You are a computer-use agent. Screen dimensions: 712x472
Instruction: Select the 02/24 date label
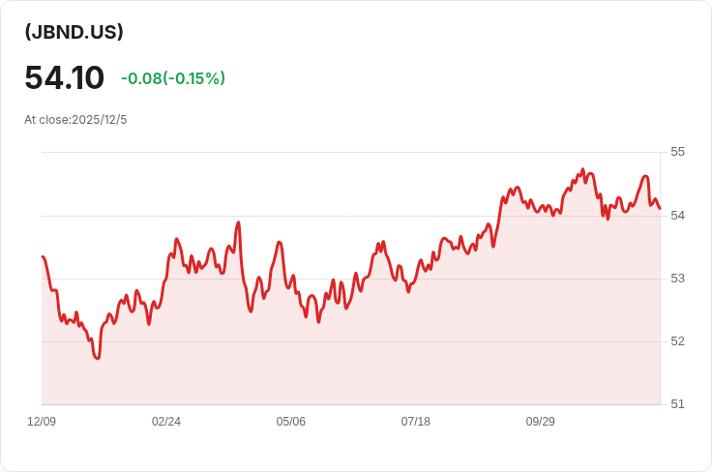pyautogui.click(x=166, y=422)
